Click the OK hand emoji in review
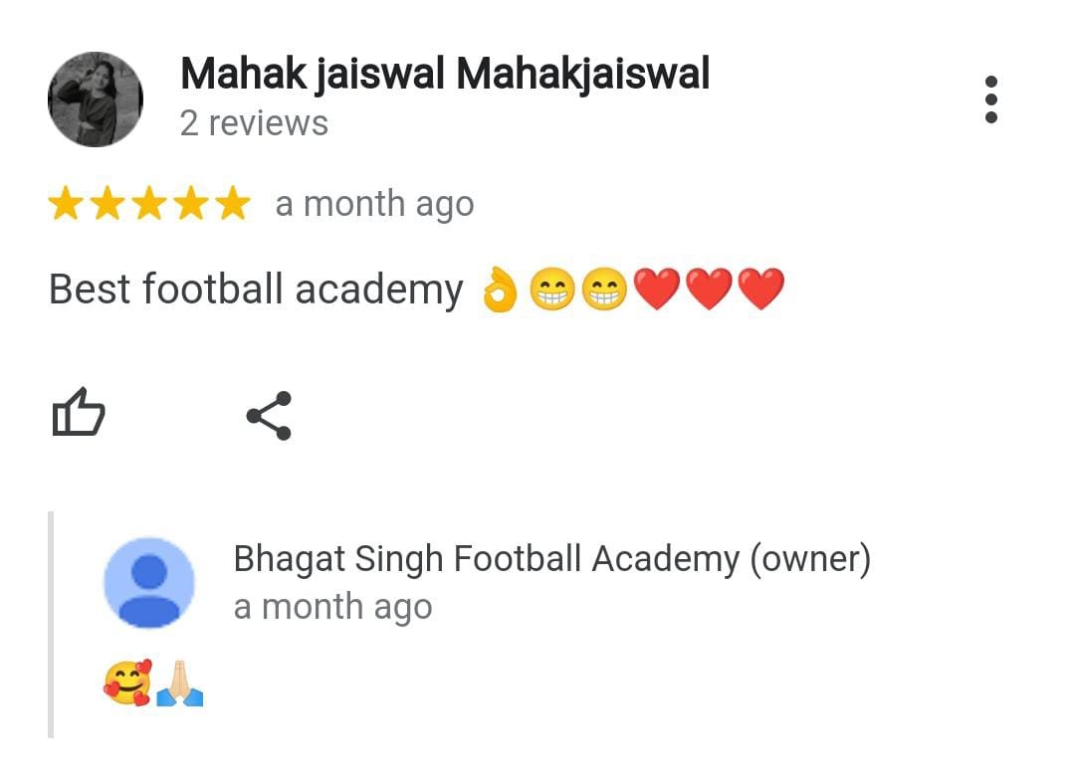 click(x=499, y=290)
